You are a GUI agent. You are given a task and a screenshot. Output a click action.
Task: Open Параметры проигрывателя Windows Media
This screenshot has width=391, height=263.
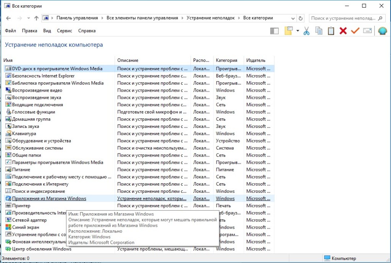point(58,163)
